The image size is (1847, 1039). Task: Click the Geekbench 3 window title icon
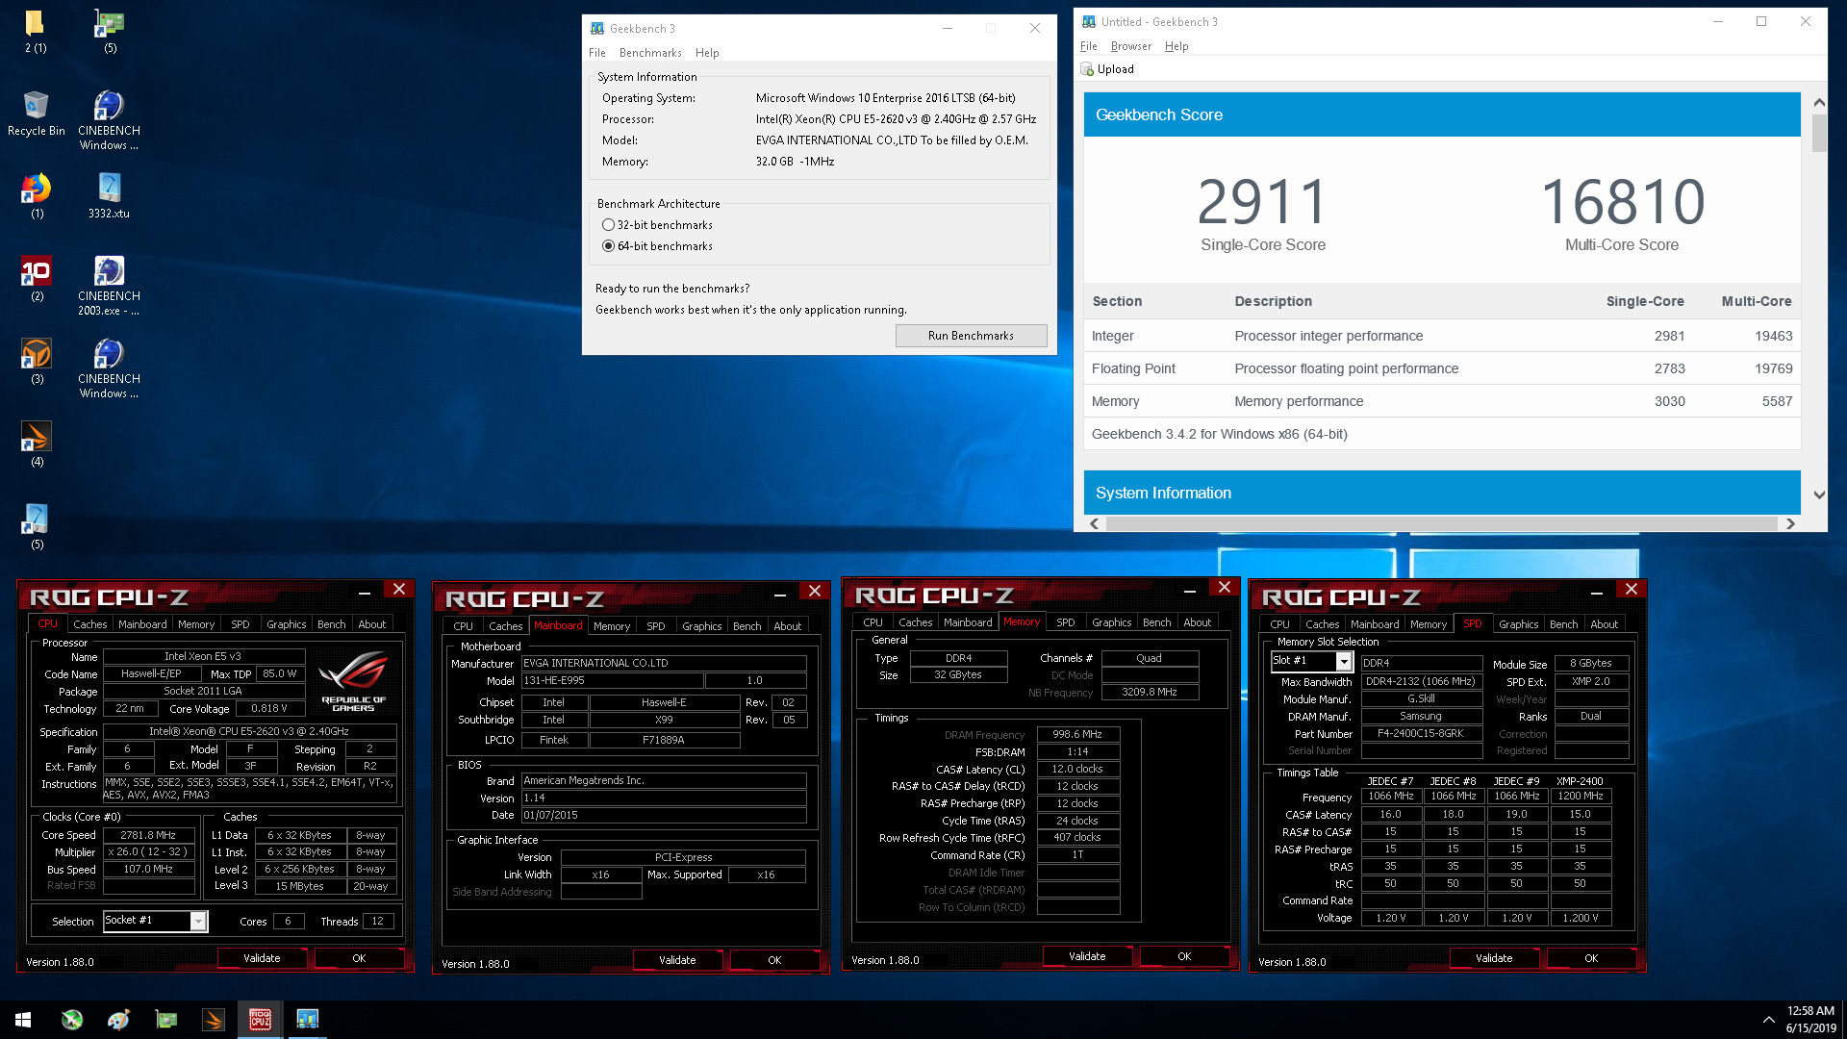597,29
